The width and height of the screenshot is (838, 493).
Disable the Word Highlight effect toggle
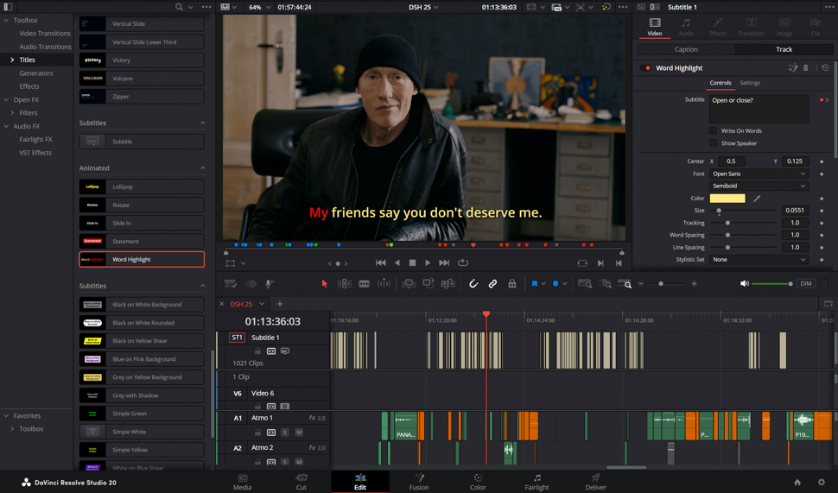(x=646, y=68)
